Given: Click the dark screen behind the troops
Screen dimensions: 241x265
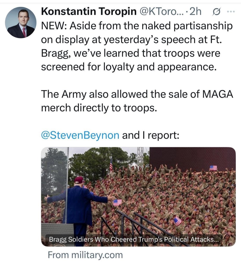Looking at the screenshot, I should pyautogui.click(x=192, y=158).
